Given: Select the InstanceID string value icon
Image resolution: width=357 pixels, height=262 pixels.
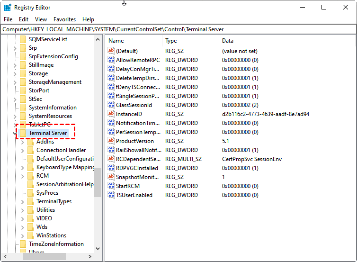Looking at the screenshot, I should (111, 114).
